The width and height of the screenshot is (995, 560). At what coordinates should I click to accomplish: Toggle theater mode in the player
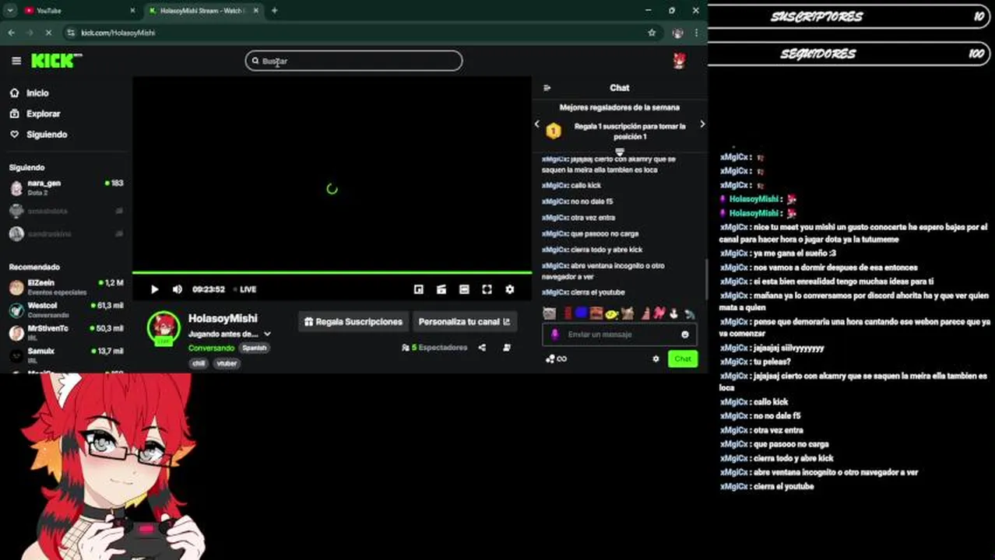pyautogui.click(x=464, y=289)
